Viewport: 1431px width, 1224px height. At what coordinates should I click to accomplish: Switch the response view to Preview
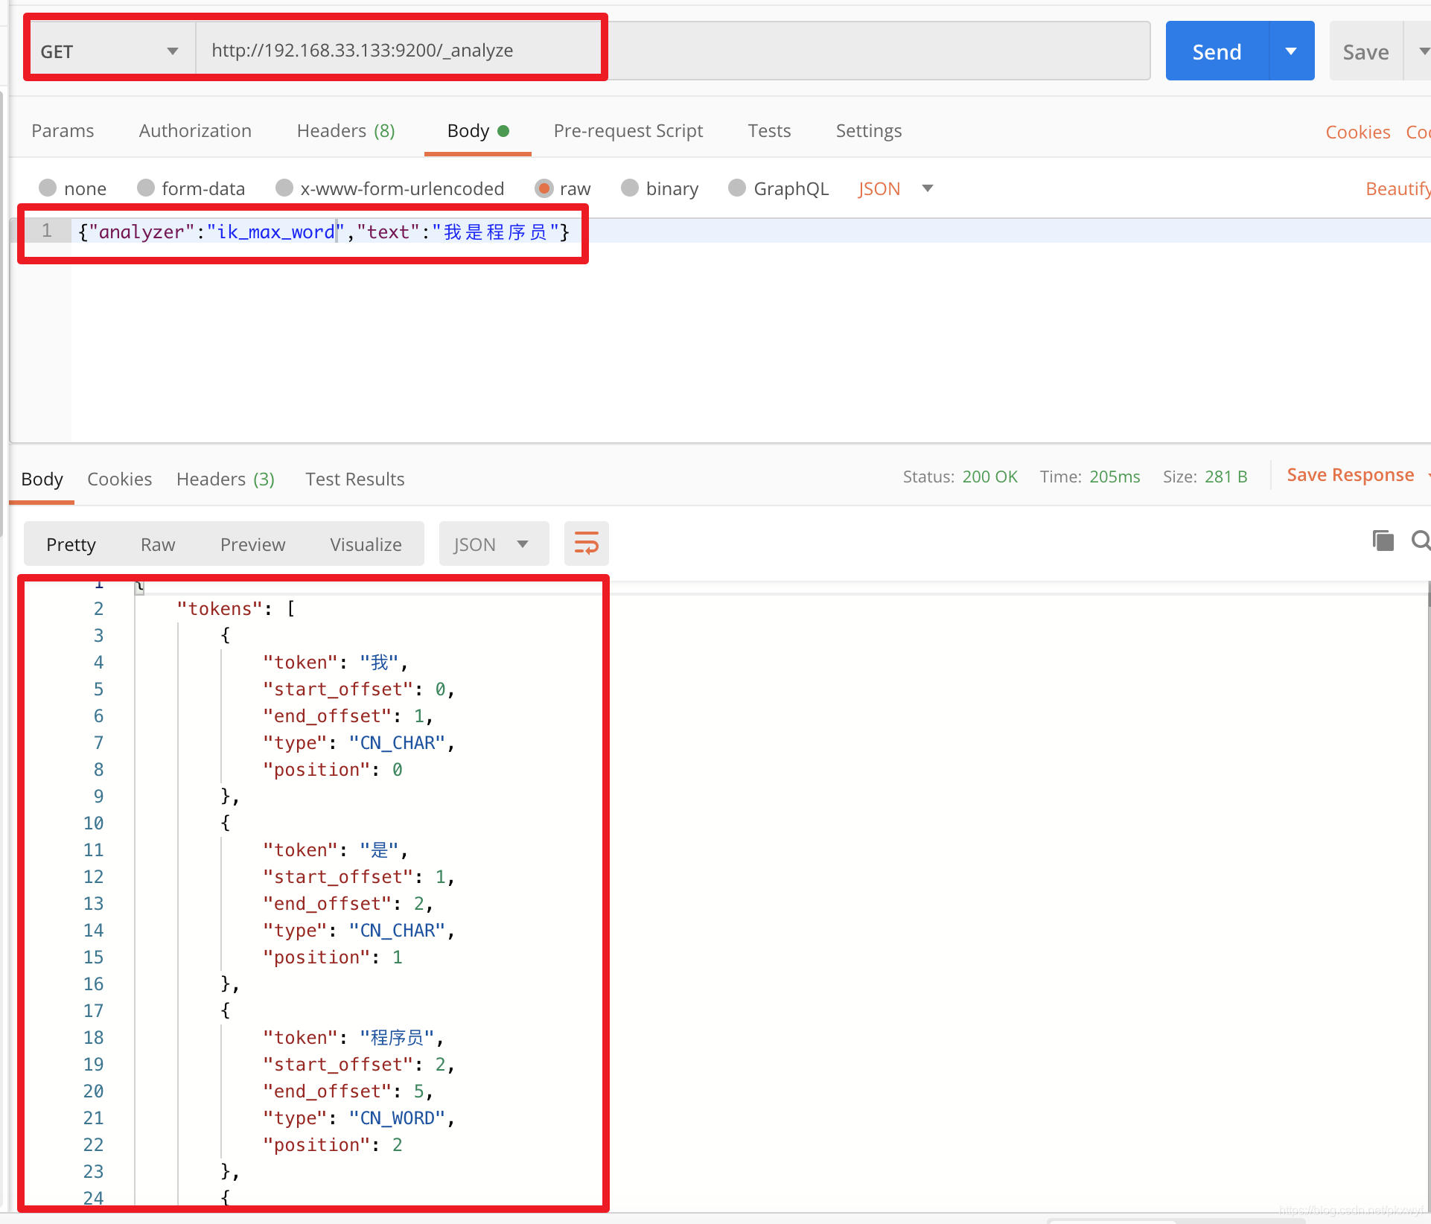tap(252, 544)
